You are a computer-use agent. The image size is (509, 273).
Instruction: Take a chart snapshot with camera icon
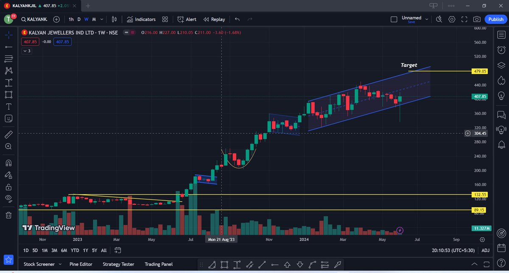pyautogui.click(x=477, y=20)
